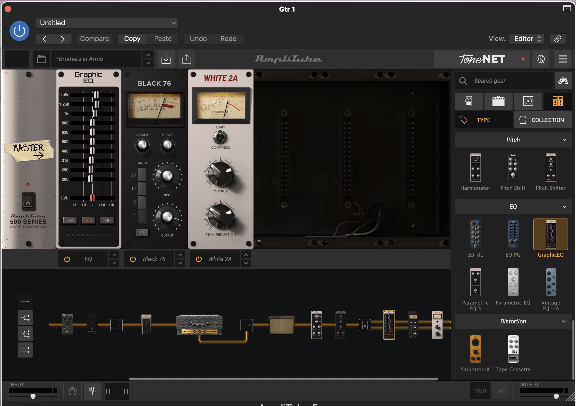Click the INPUT level slider handle
The height and width of the screenshot is (406, 576).
point(33,396)
